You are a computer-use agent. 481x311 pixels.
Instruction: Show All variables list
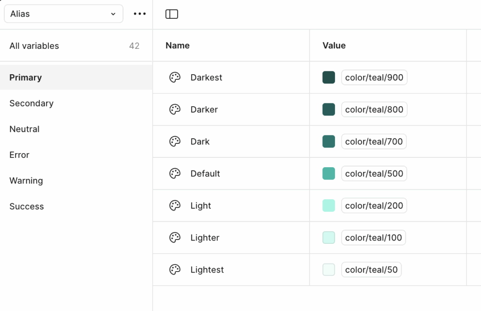34,46
